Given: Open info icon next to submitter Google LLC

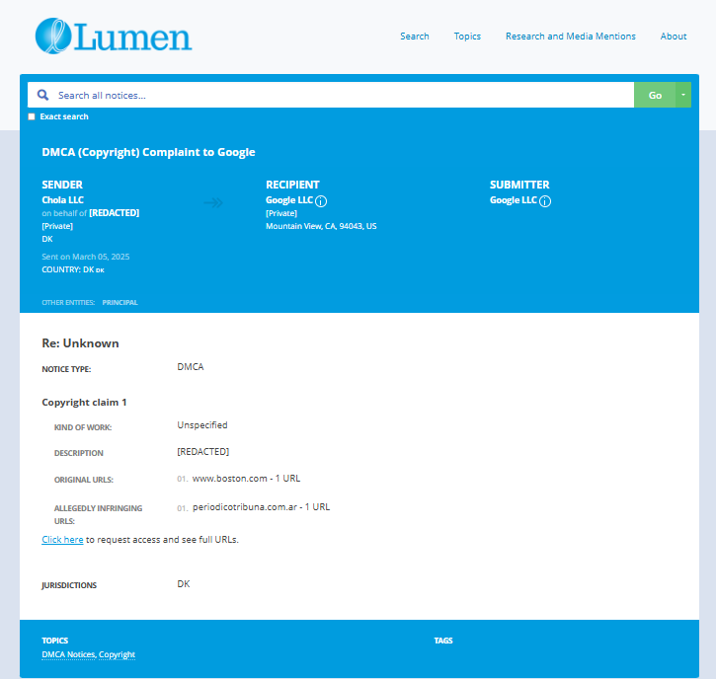Looking at the screenshot, I should tap(545, 201).
